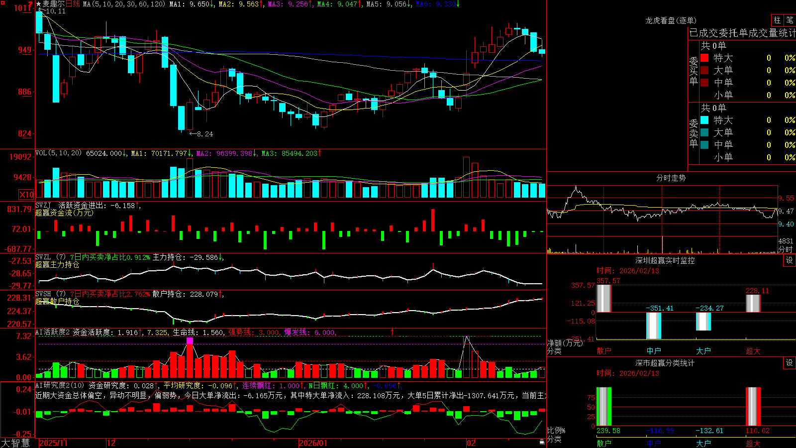Click the 分时走势 panel title

pyautogui.click(x=671, y=178)
